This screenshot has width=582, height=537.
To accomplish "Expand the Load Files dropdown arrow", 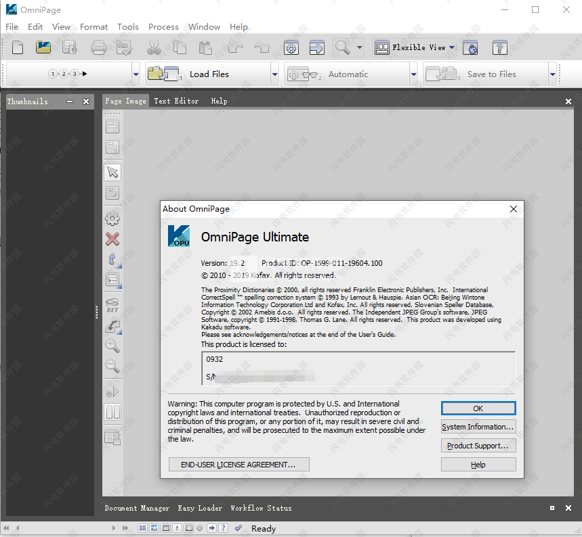I will (x=274, y=74).
